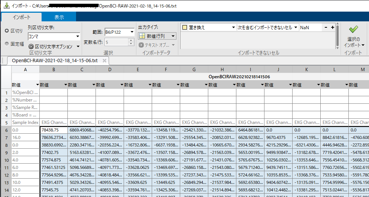Switch to the 表示 tab
The image size is (369, 197).
click(x=59, y=17)
